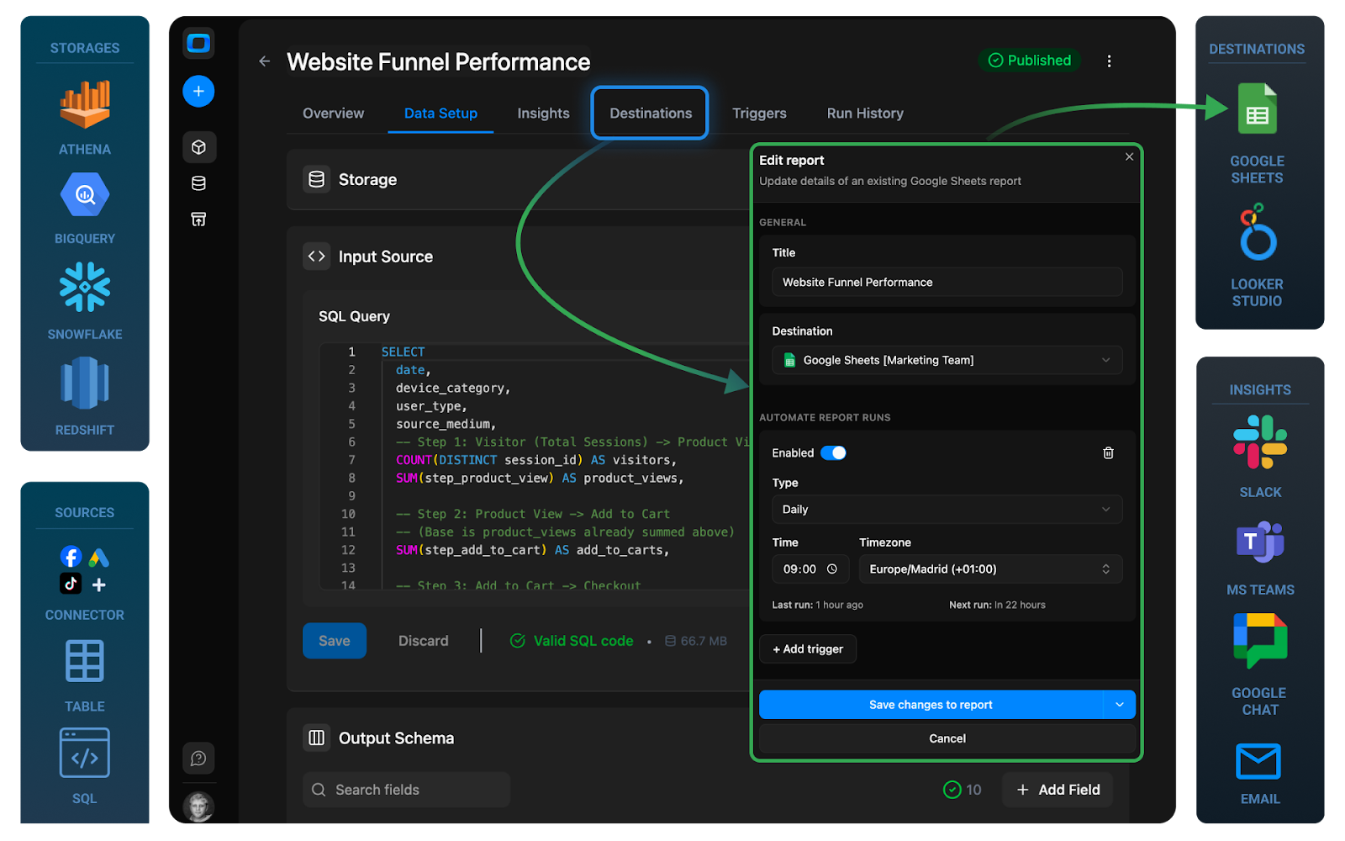Image resolution: width=1345 pixels, height=841 pixels.
Task: Delete the trigger using the trash icon
Action: (1107, 452)
